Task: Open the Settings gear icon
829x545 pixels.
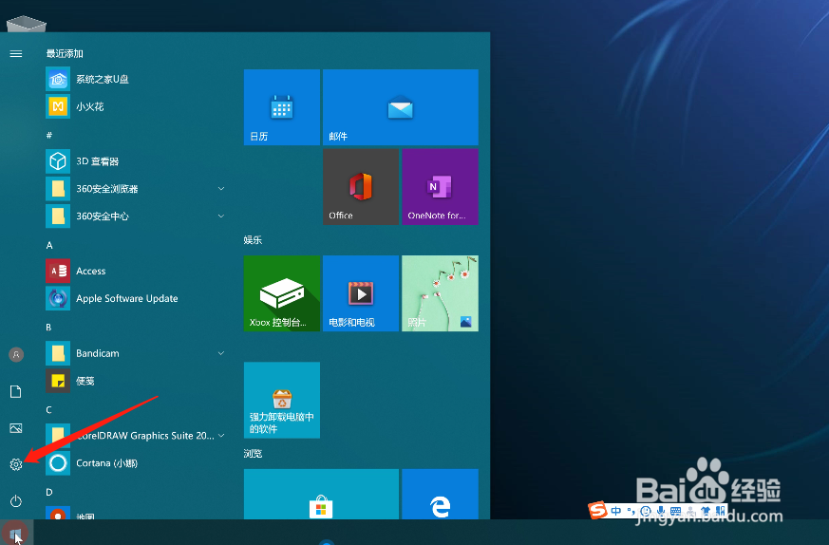Action: pyautogui.click(x=16, y=464)
